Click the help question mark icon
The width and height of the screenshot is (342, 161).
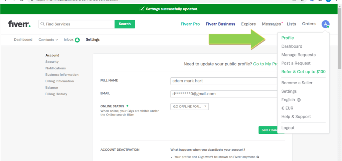coord(258,157)
